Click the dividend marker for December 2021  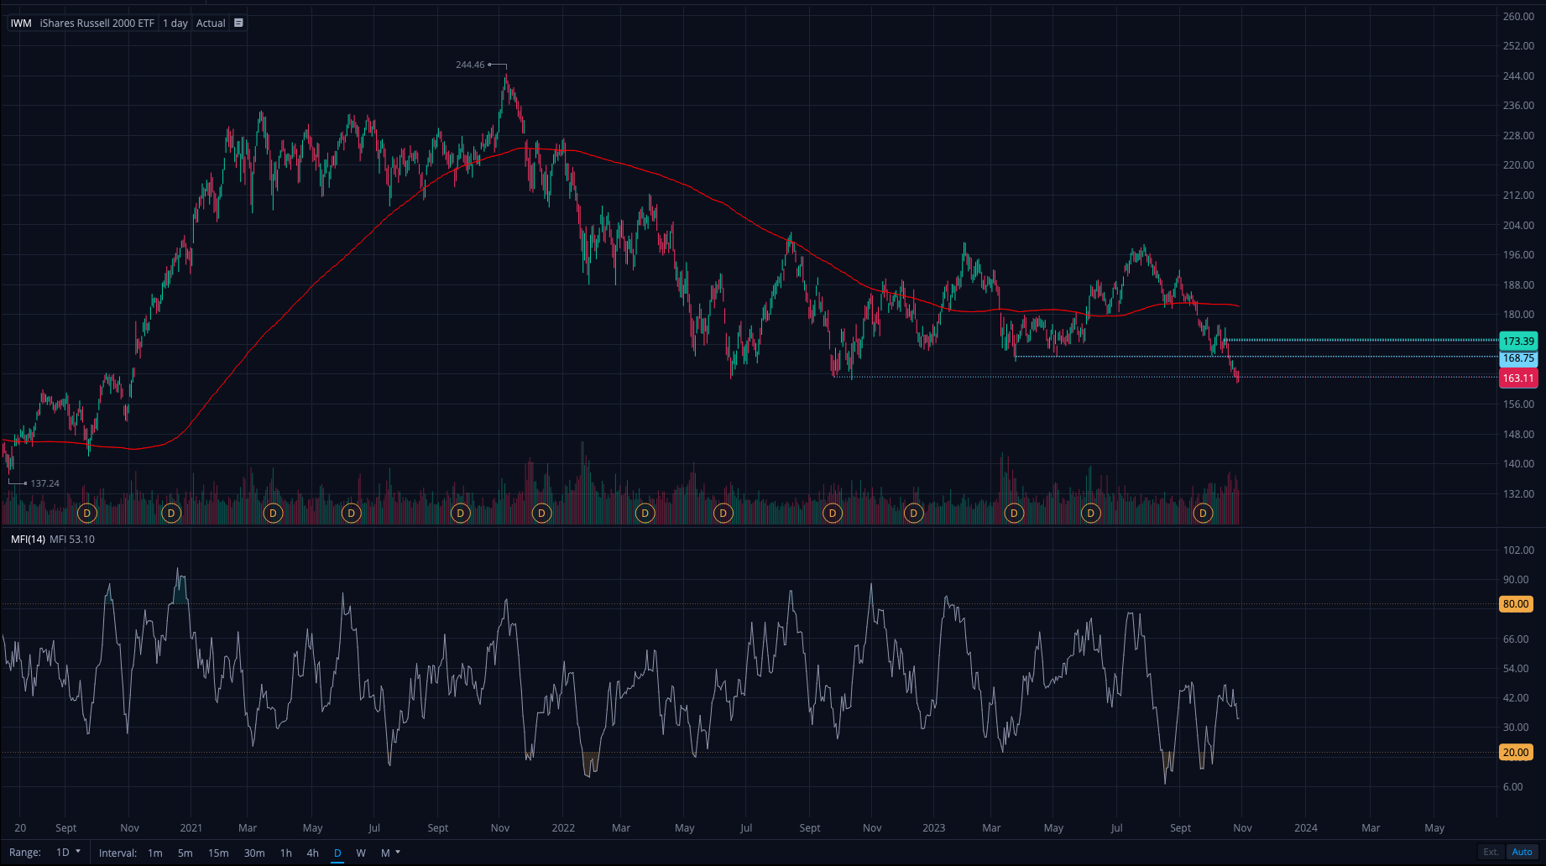pyautogui.click(x=541, y=513)
